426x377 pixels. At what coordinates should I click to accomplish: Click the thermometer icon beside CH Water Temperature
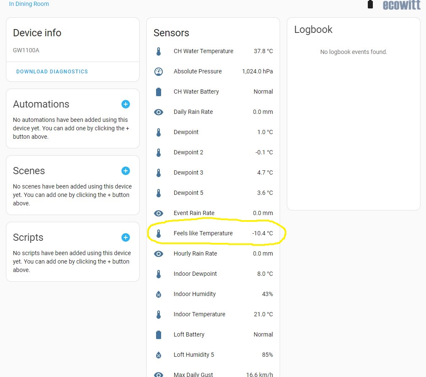pyautogui.click(x=158, y=51)
